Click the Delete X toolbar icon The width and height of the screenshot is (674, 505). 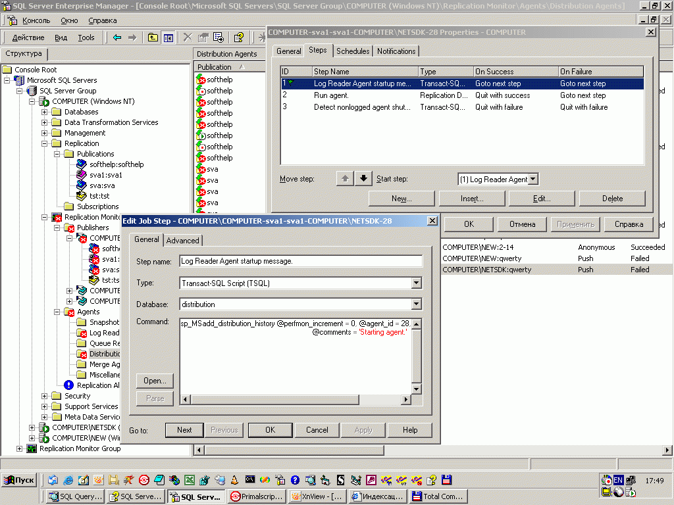(188, 37)
